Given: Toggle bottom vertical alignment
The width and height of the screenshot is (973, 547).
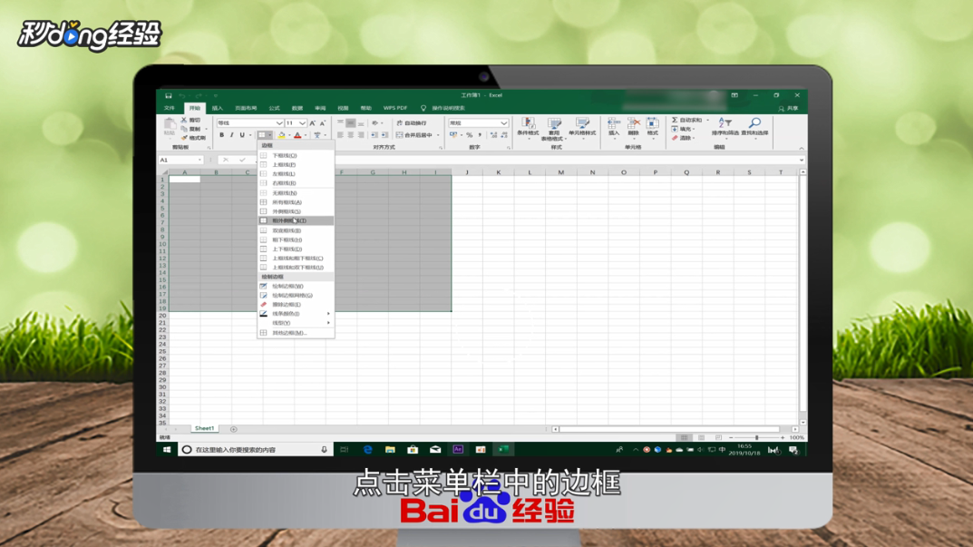Looking at the screenshot, I should pyautogui.click(x=361, y=123).
